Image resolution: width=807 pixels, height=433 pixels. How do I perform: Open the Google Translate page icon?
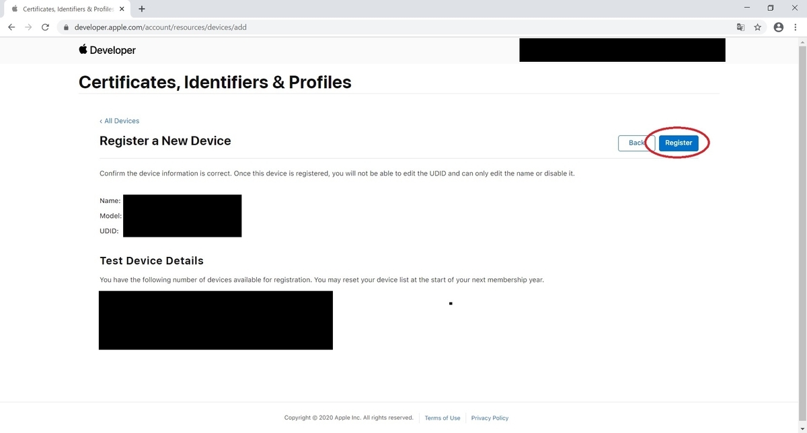pos(740,28)
